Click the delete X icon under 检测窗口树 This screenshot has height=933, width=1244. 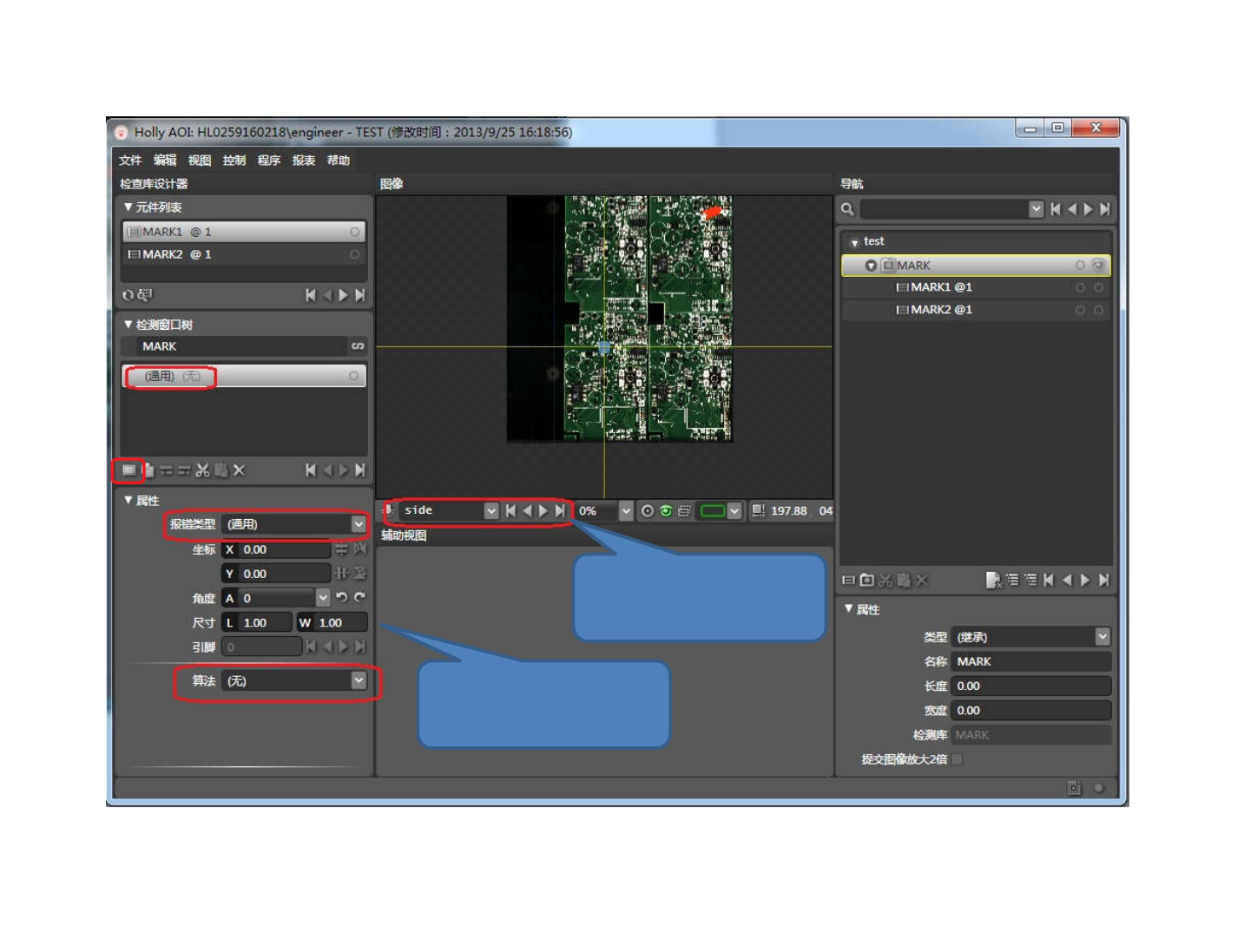point(239,470)
